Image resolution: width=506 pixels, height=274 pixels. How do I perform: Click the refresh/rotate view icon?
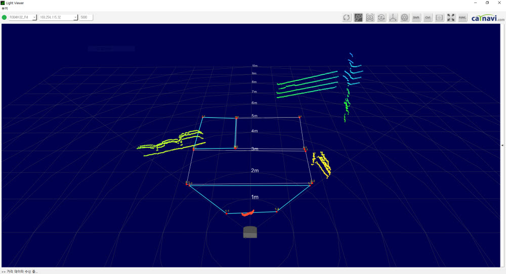pos(347,18)
